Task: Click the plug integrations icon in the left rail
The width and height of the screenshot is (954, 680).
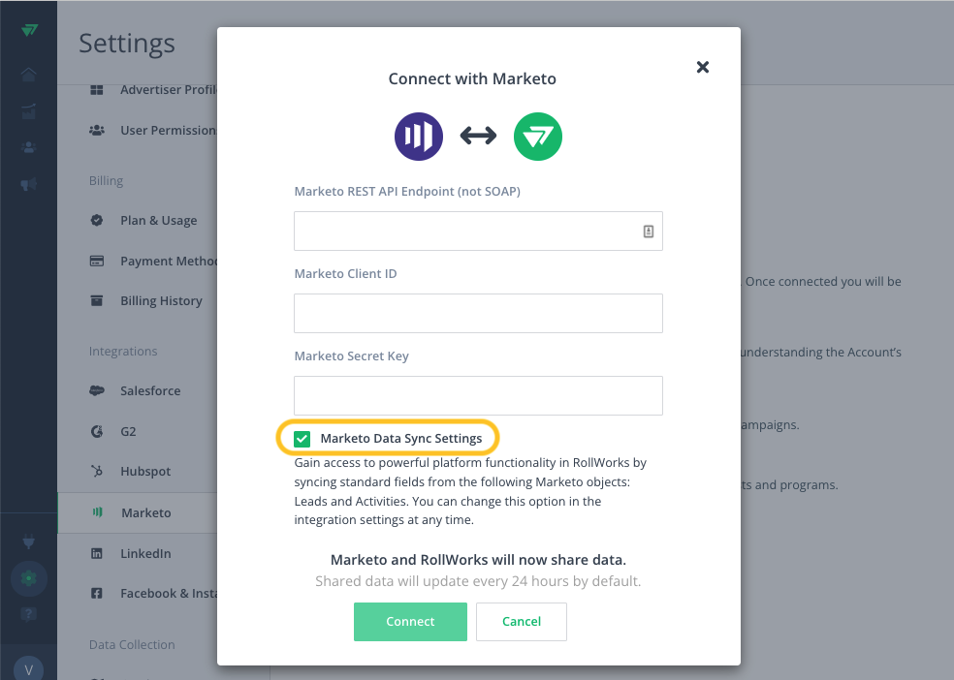Action: click(28, 541)
